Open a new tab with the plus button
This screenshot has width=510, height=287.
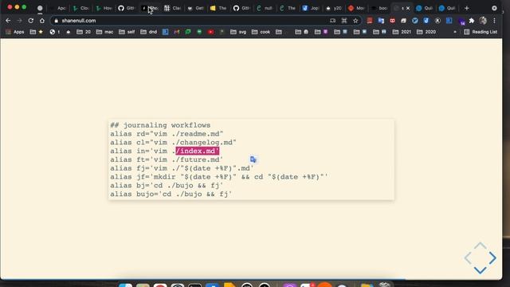[x=467, y=8]
